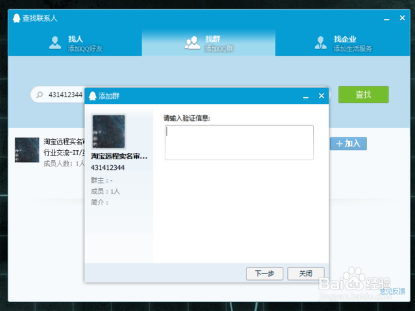Click the 简介 label in dialog
The width and height of the screenshot is (415, 311).
point(99,203)
